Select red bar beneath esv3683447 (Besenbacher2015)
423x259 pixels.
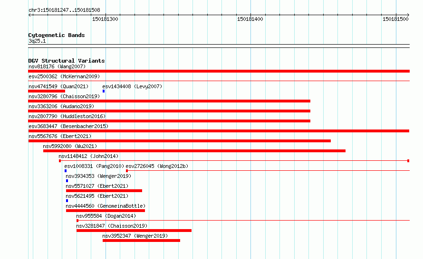coord(219,131)
